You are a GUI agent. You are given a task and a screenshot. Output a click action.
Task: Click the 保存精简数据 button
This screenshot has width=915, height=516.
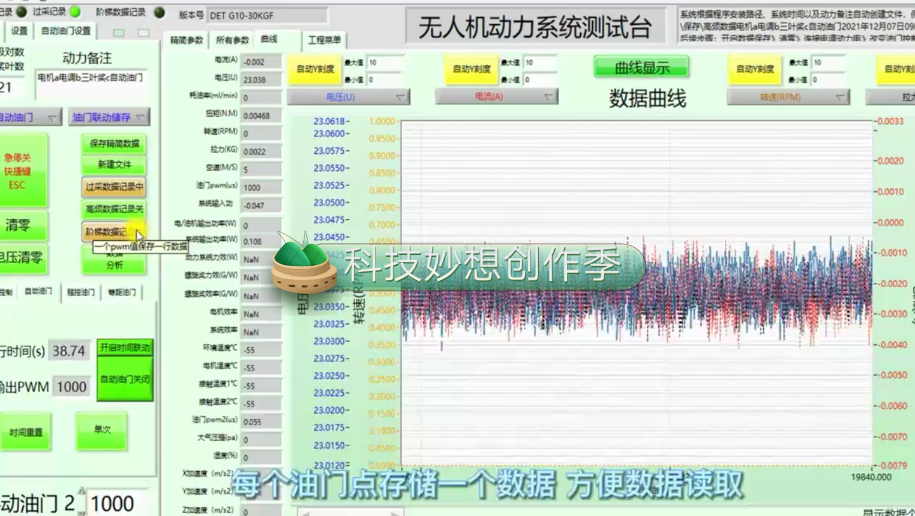click(114, 144)
